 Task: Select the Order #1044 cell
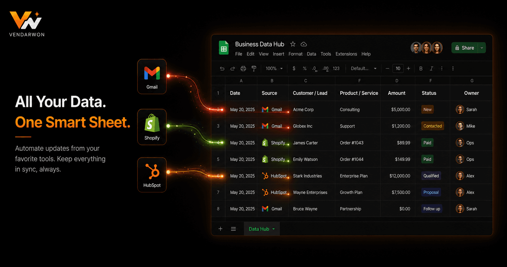pyautogui.click(x=358, y=159)
